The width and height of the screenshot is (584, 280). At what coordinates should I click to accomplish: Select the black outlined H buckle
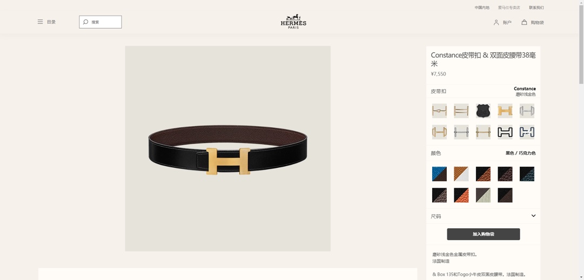click(x=505, y=132)
